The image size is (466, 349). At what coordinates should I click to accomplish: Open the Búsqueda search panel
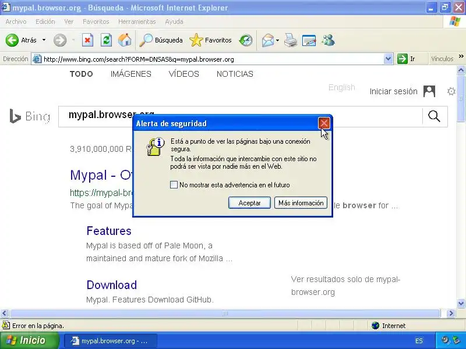click(161, 40)
